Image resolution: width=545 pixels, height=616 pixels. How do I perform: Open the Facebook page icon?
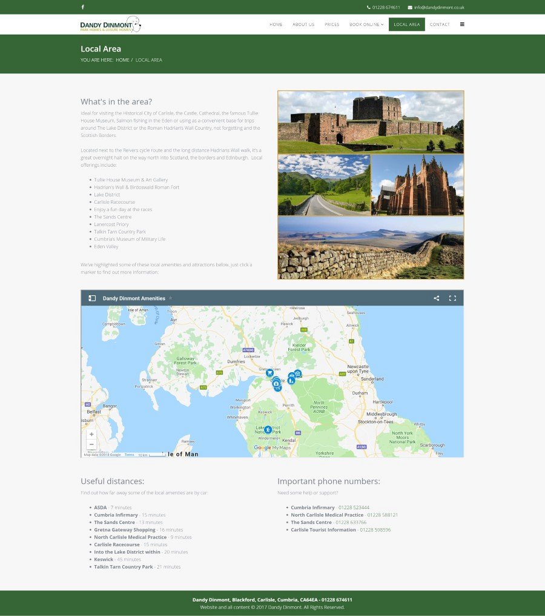pyautogui.click(x=83, y=7)
